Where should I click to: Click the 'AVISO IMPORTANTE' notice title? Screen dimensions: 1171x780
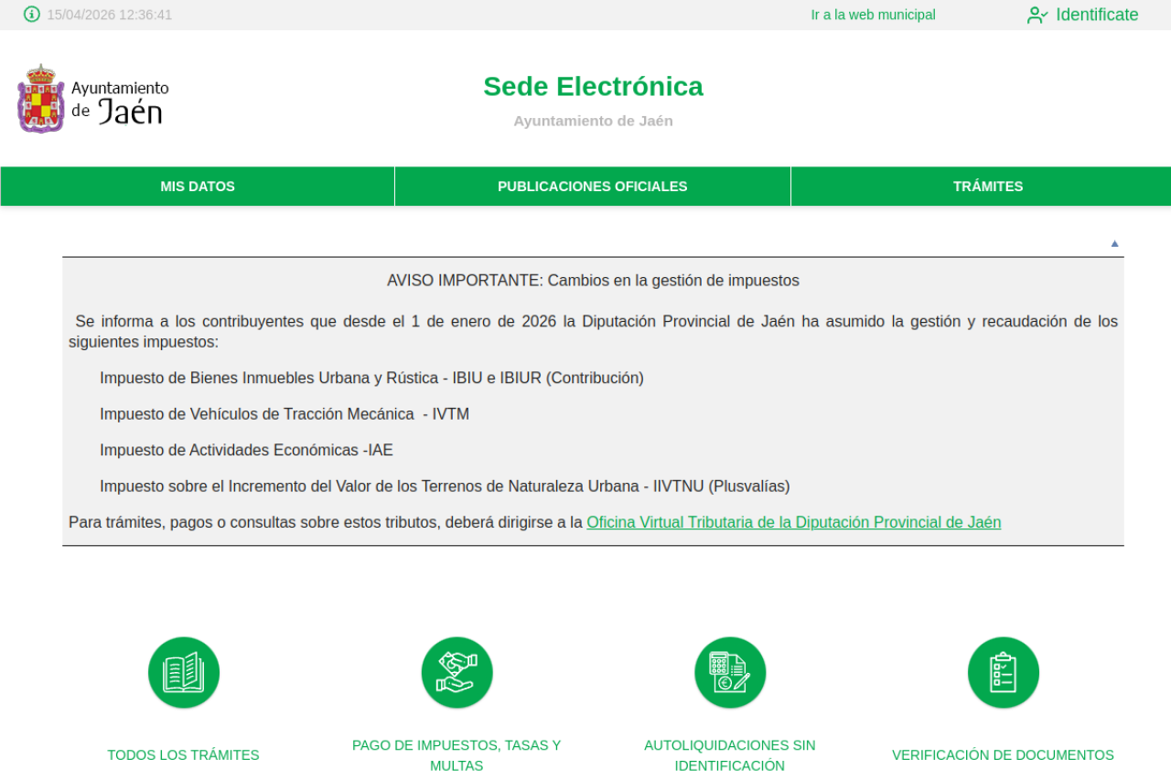[x=593, y=281]
